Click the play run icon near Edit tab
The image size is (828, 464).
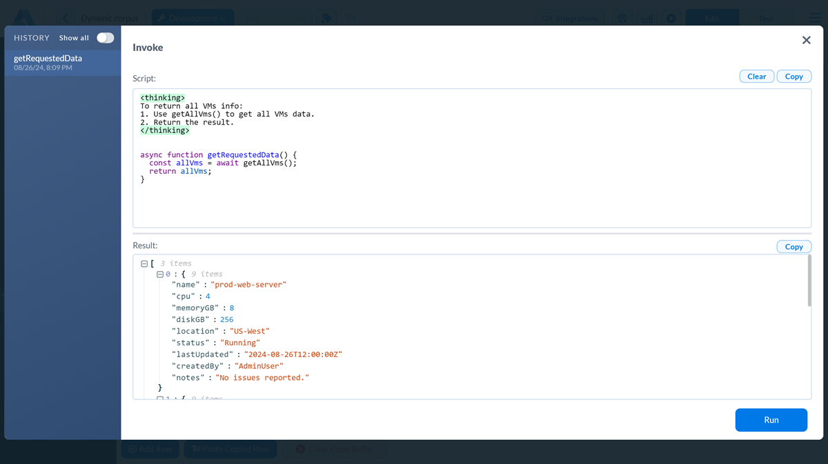click(x=671, y=18)
